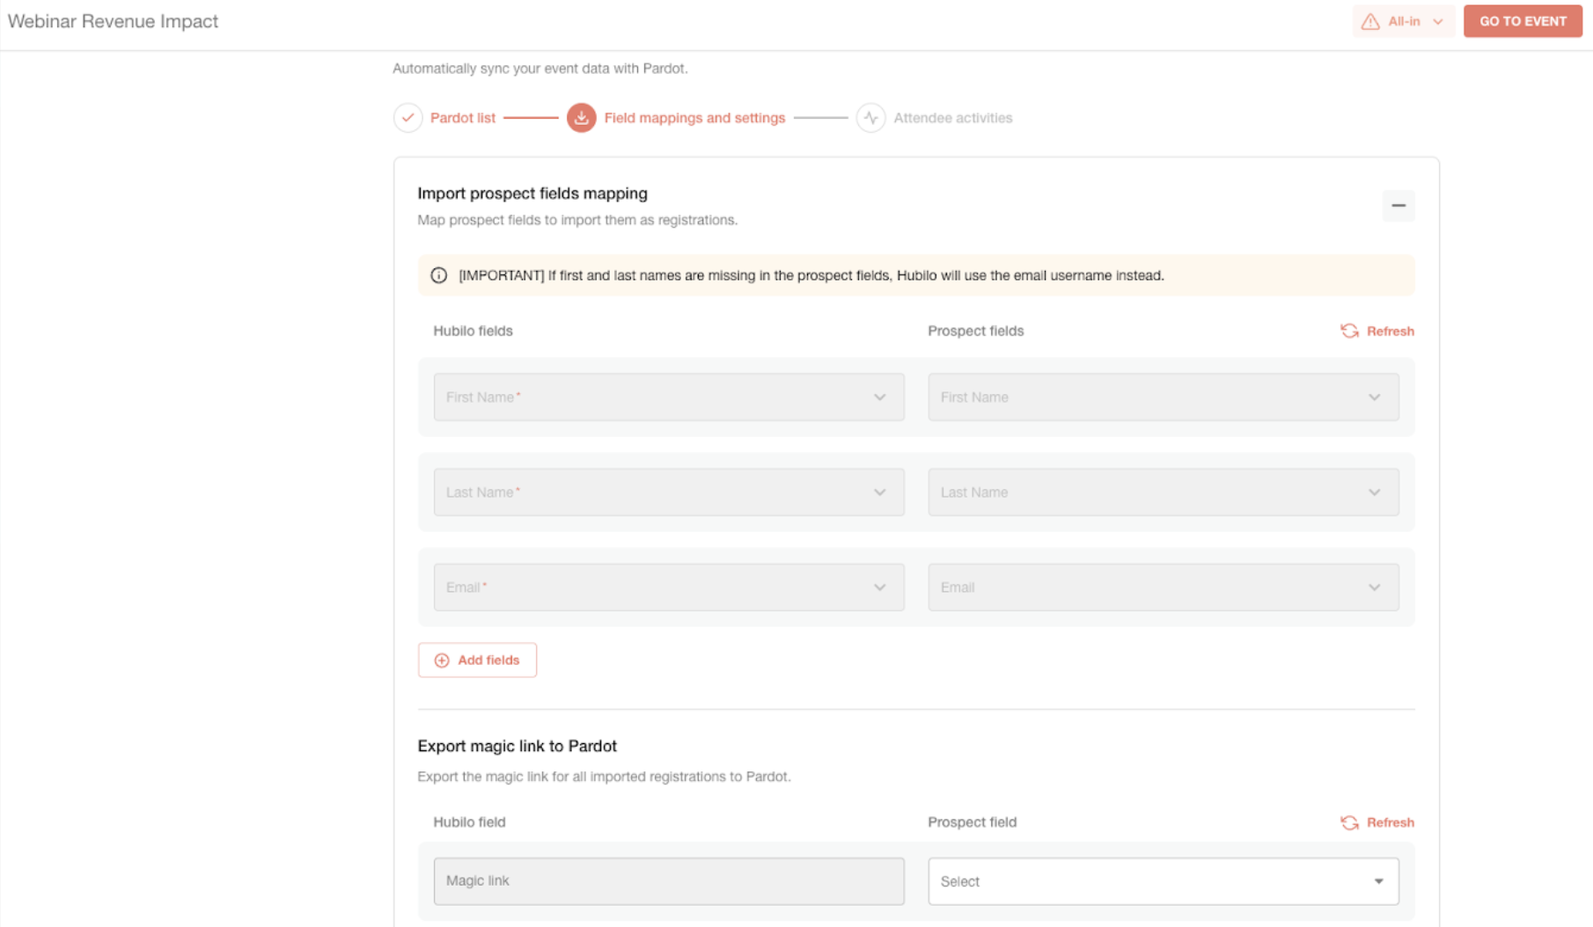Screen dimensions: 1593x927
Task: Click the Pardot list checkmark step icon
Action: (x=407, y=118)
